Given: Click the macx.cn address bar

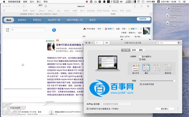Looking at the screenshot, I should (x=81, y=6).
